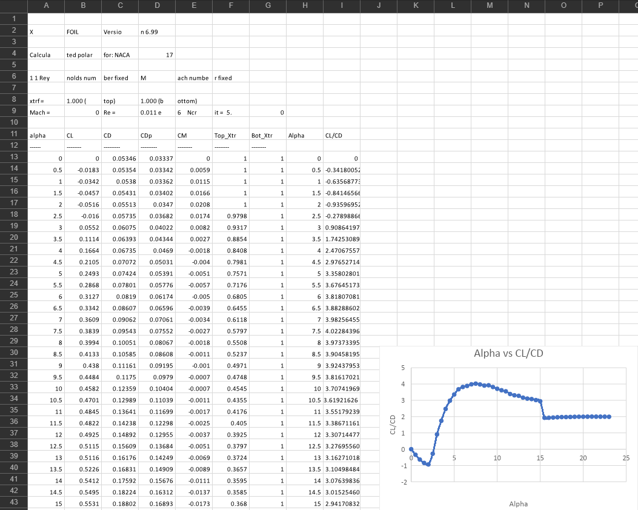Select row 43 header

(13, 502)
